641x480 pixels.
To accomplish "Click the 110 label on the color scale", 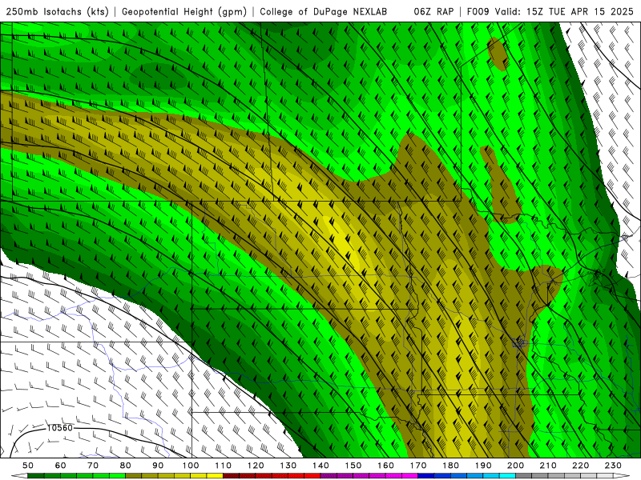I will 224,466.
